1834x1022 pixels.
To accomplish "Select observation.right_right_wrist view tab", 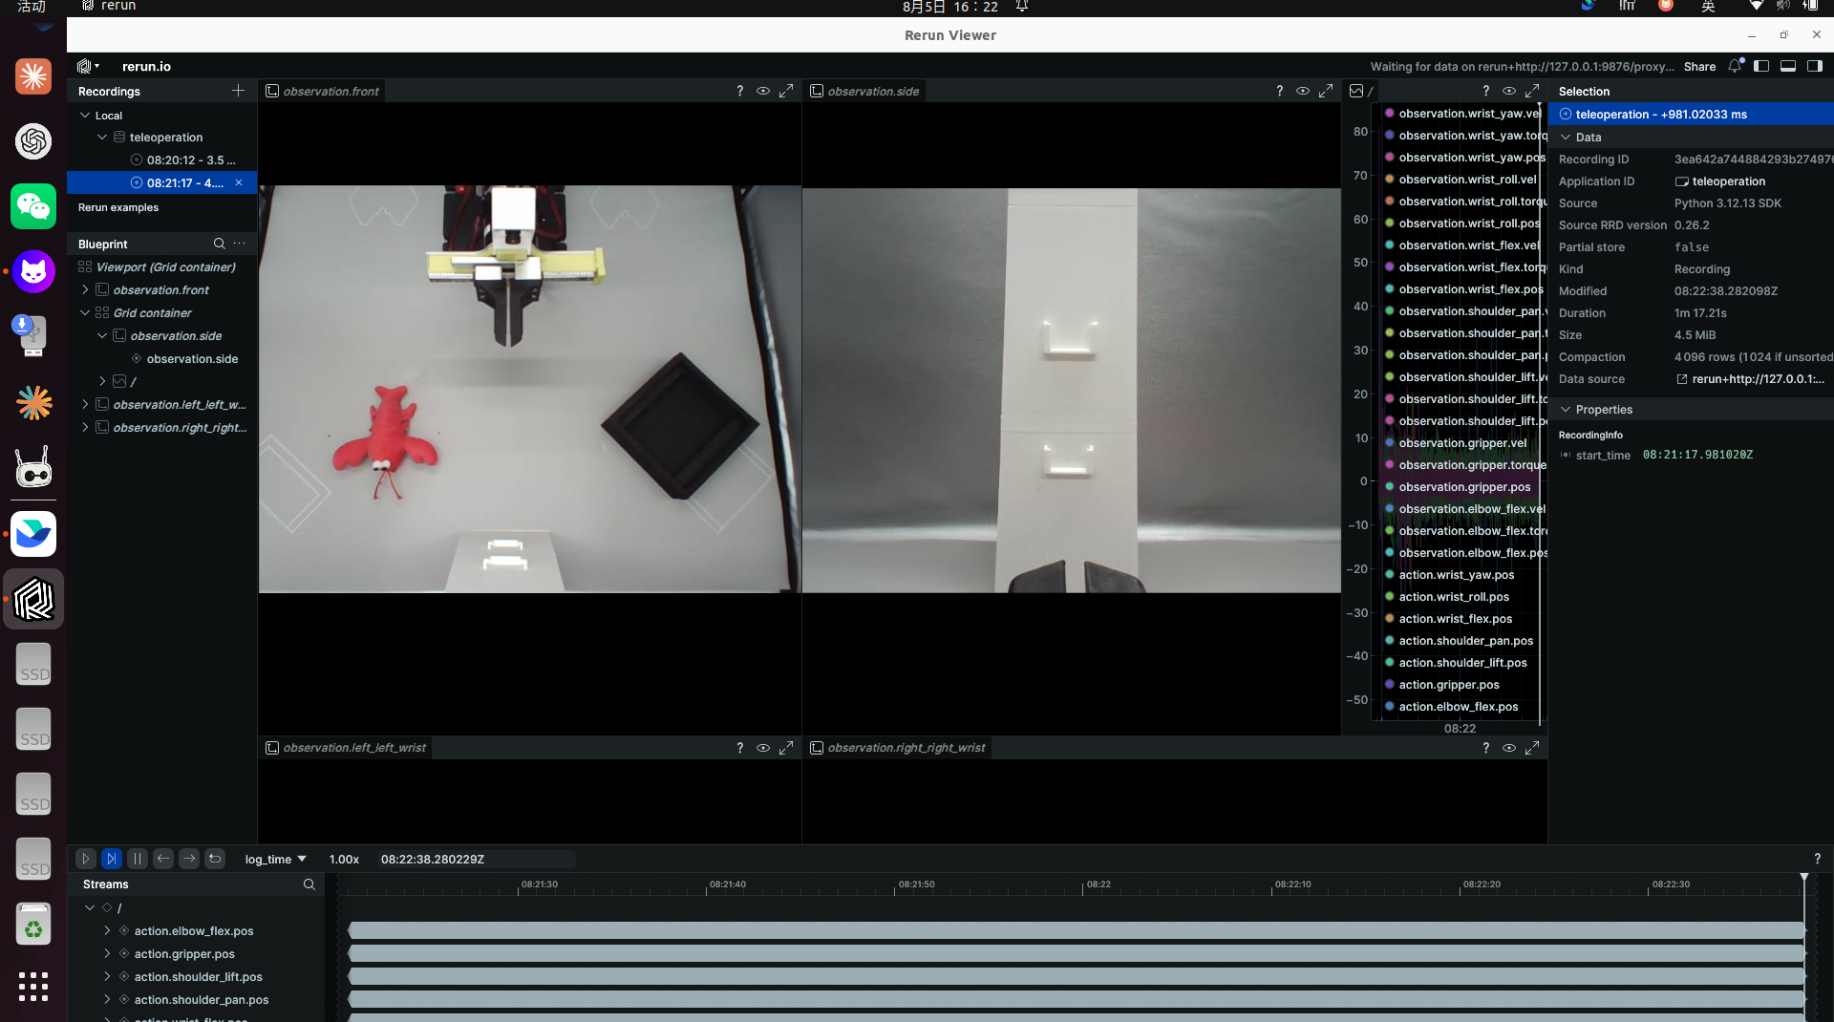I will 897,748.
